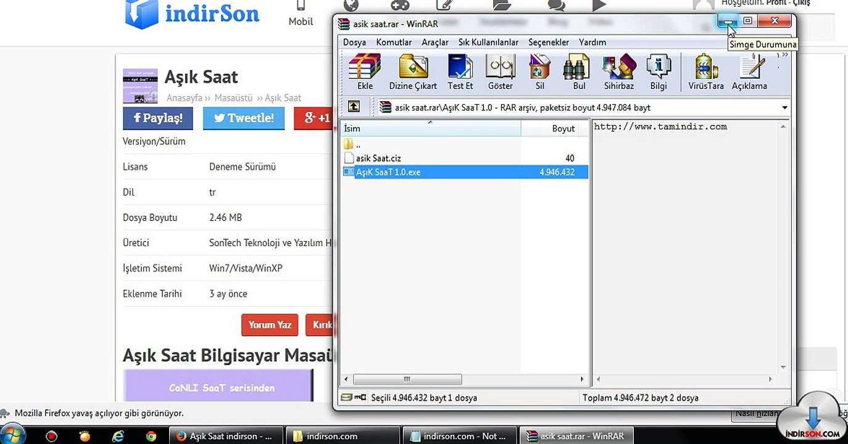Click the VirüsTara toolbar icon
Screen dimensions: 848x444
(x=706, y=72)
